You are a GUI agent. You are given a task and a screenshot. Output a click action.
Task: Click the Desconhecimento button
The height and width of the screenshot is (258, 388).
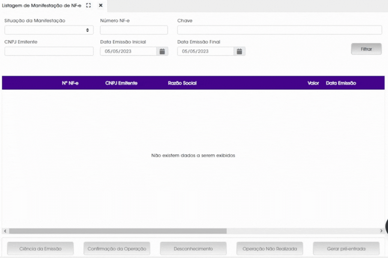tap(193, 249)
